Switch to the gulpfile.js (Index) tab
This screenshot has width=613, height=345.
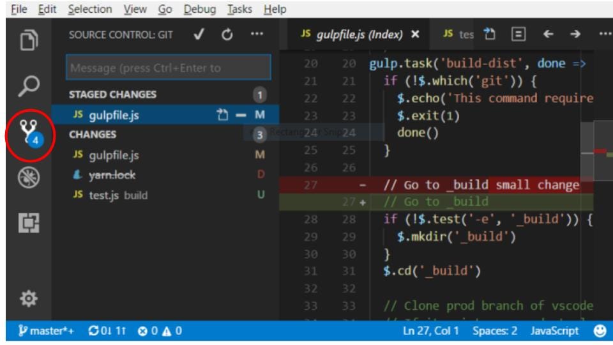tap(358, 34)
